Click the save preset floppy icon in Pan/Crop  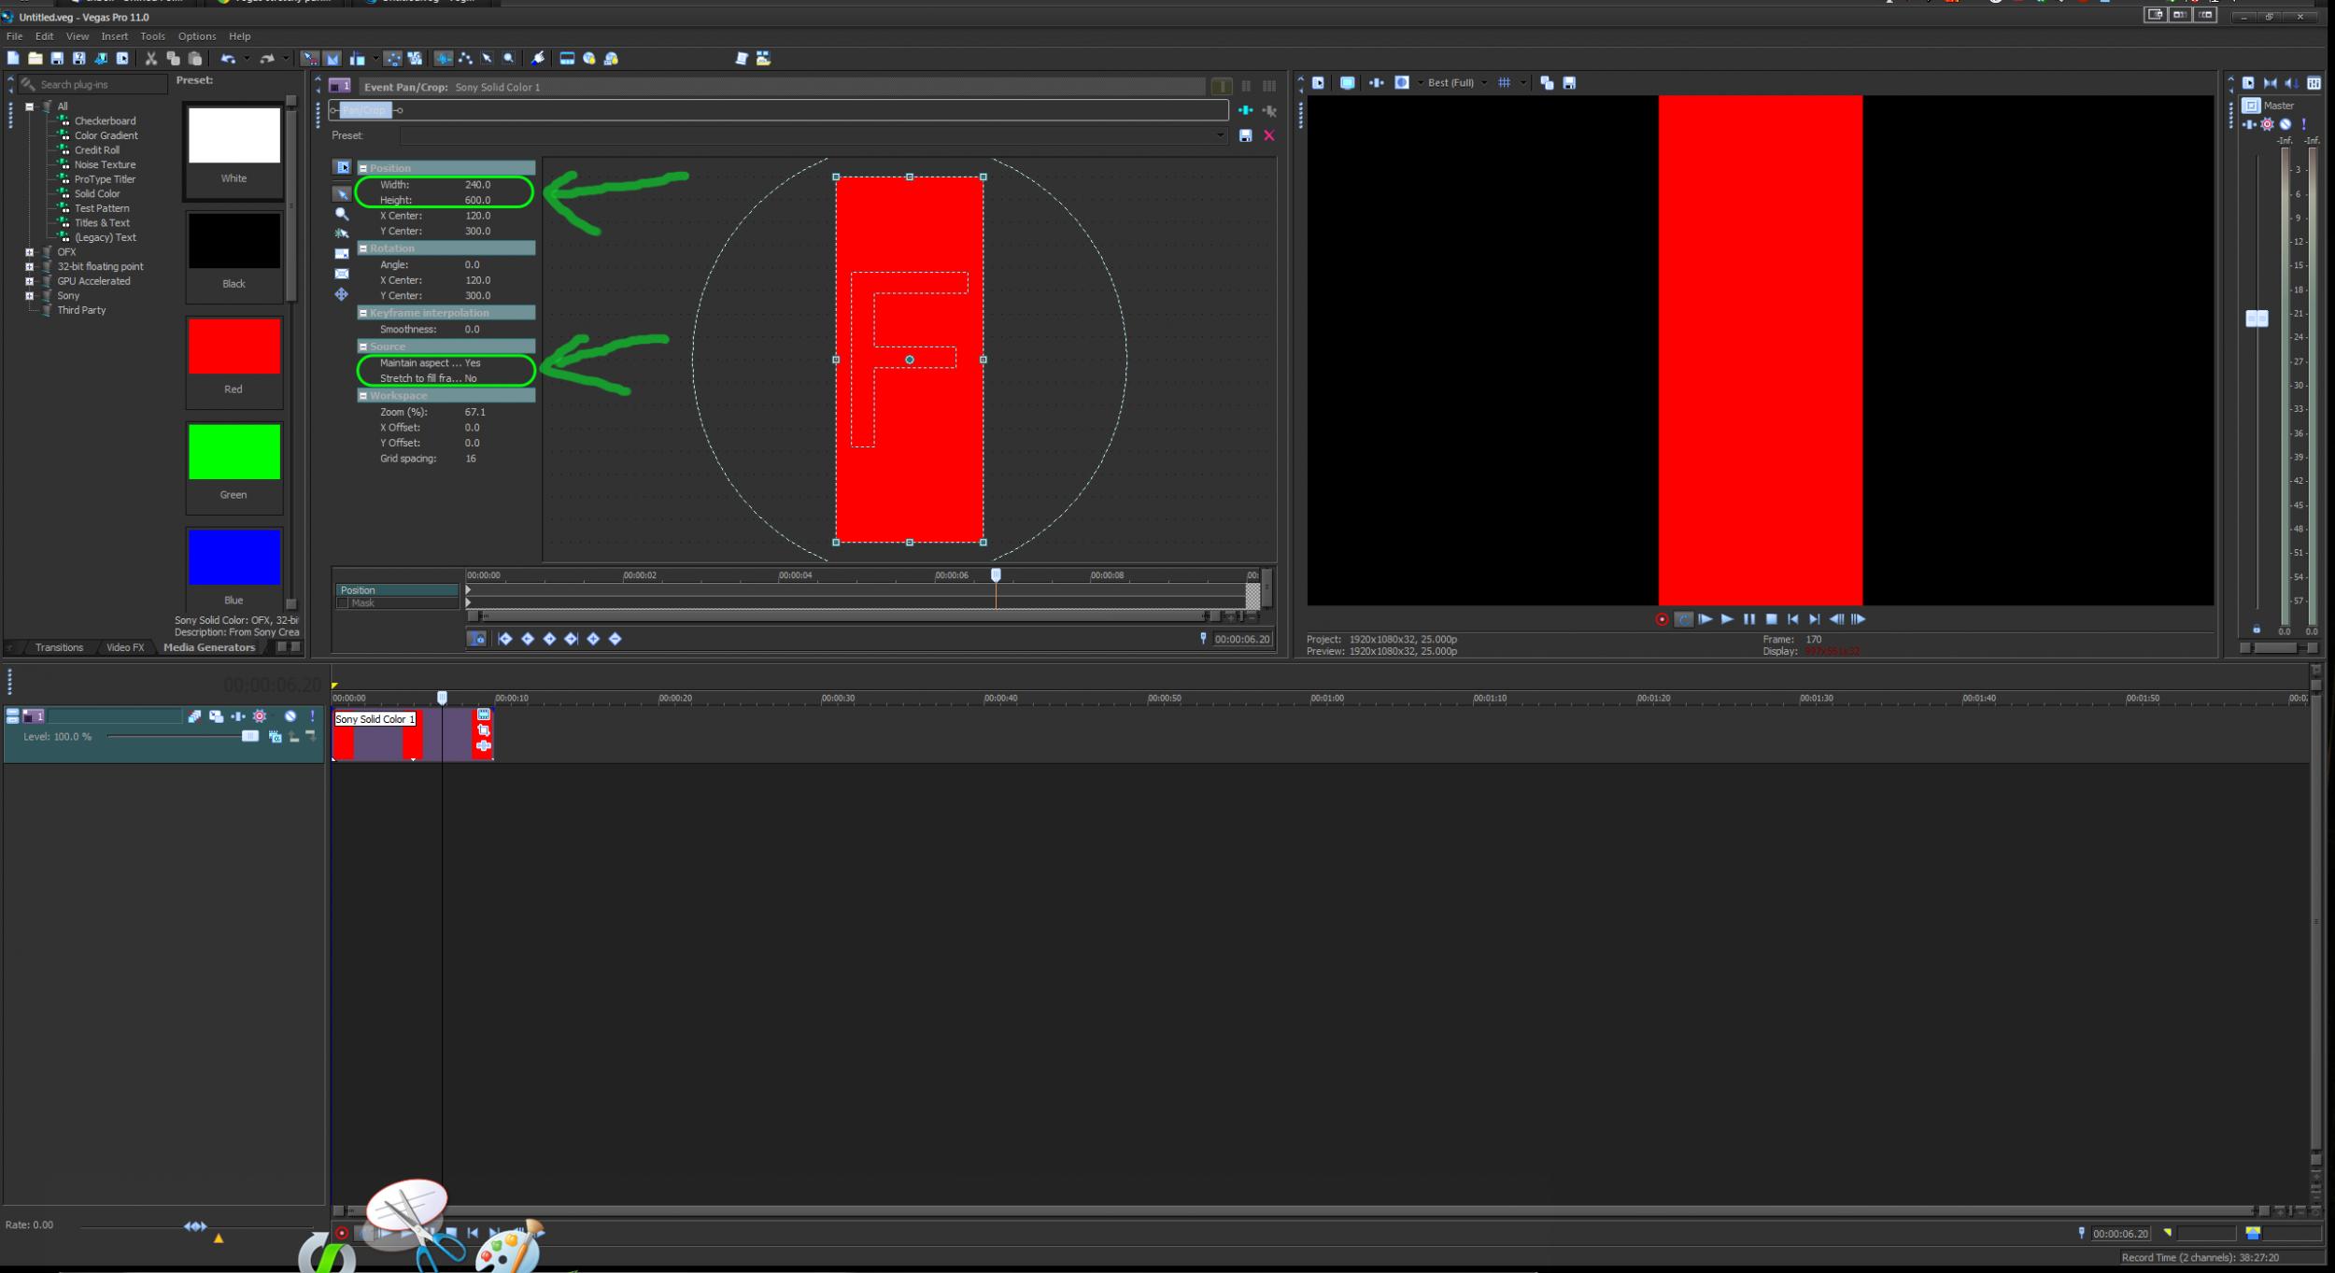click(x=1245, y=135)
